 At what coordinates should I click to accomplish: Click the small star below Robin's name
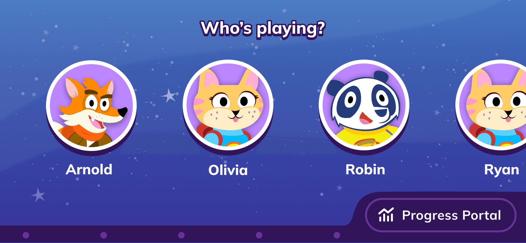coord(339,188)
